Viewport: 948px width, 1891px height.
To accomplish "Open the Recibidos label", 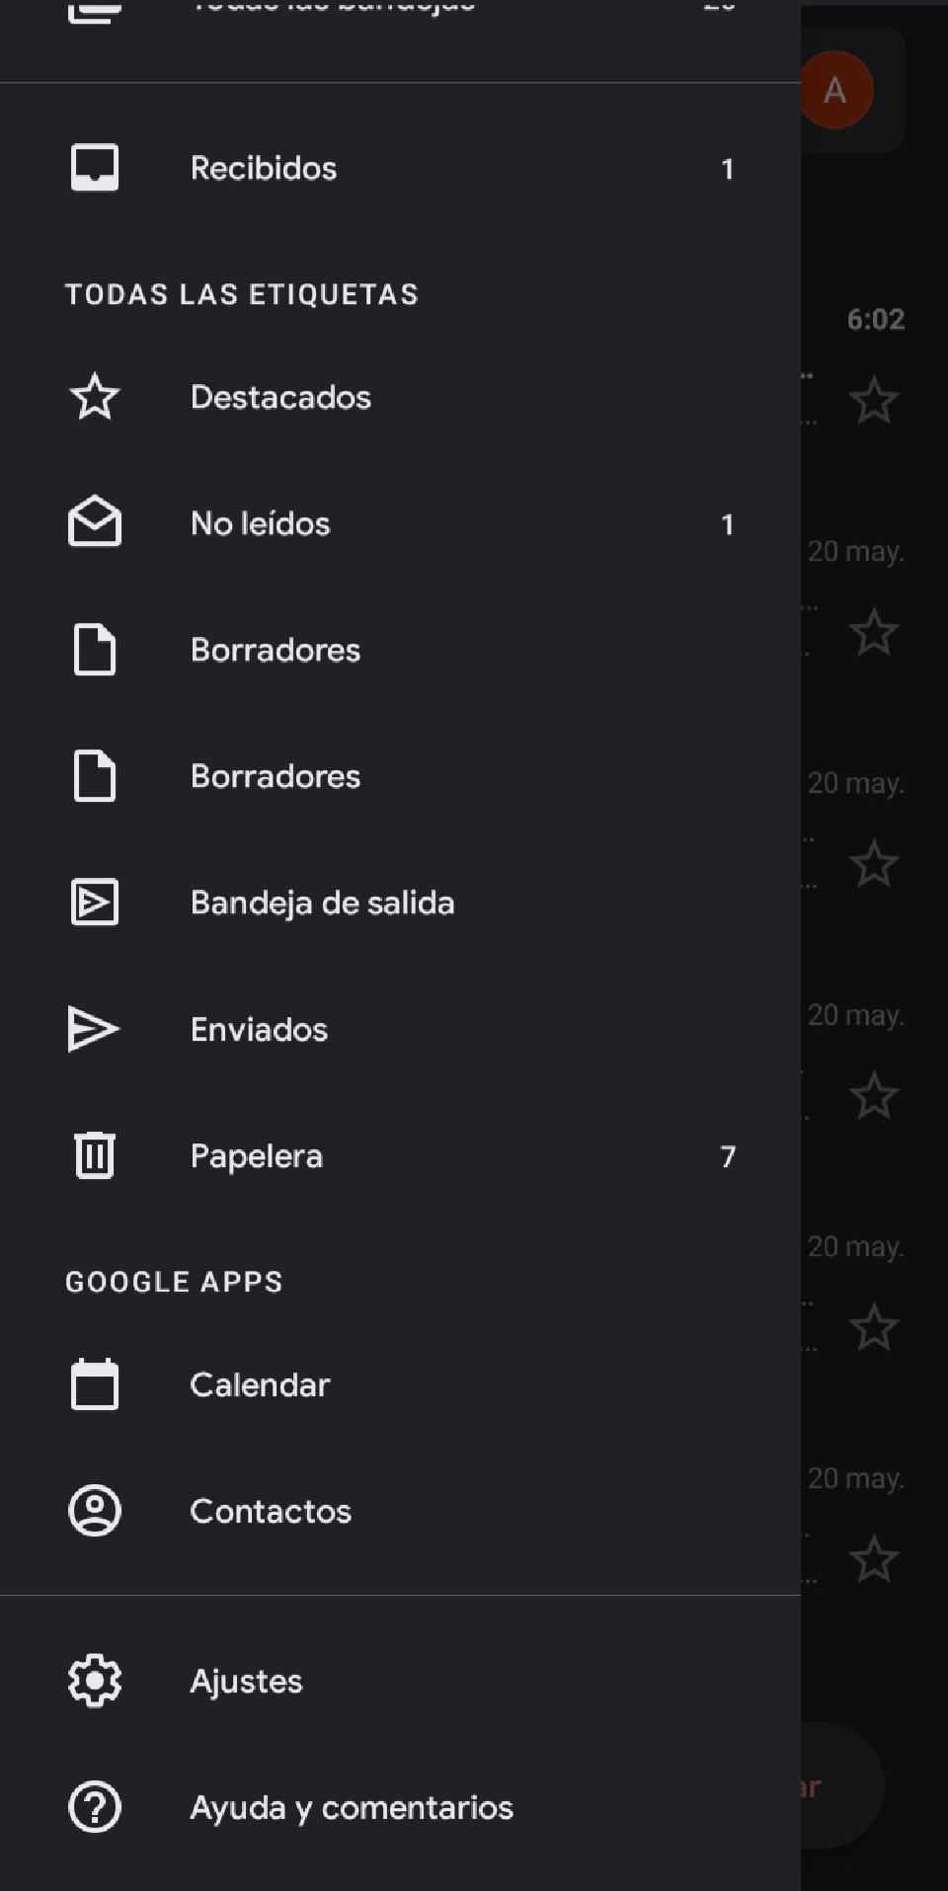I will [264, 168].
